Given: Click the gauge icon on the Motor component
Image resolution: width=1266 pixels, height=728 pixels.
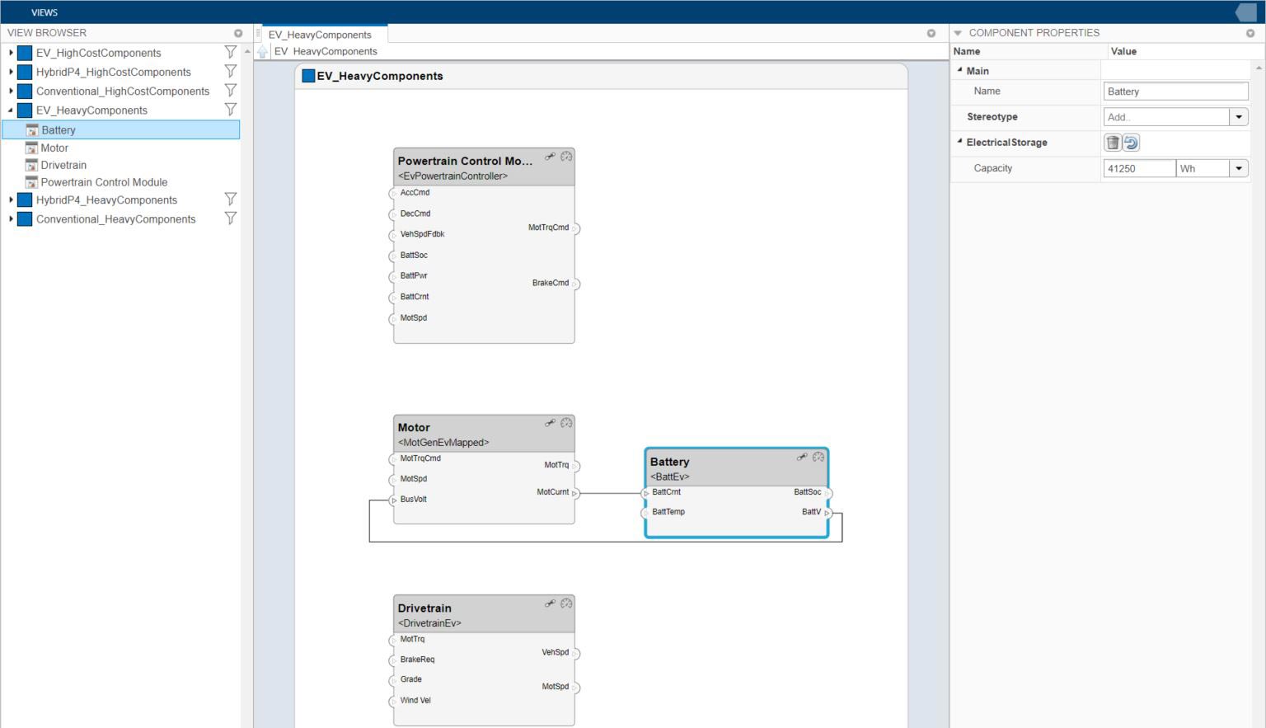Looking at the screenshot, I should pos(566,422).
